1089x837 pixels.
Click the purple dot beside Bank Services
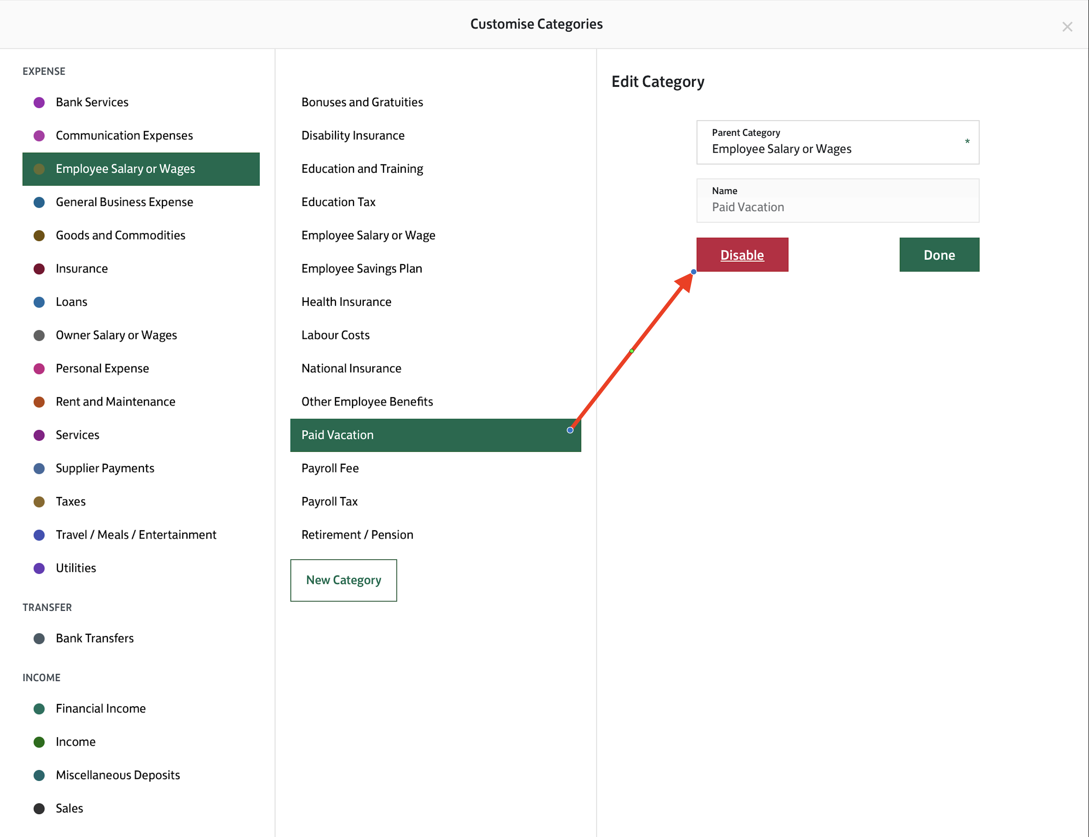coord(39,103)
